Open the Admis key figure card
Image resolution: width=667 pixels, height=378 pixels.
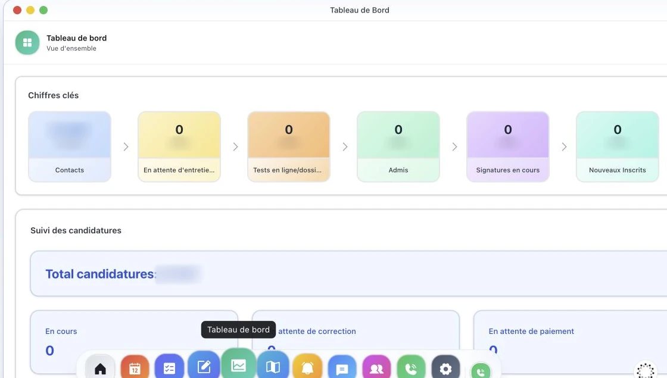tap(398, 146)
